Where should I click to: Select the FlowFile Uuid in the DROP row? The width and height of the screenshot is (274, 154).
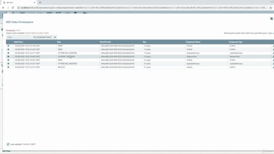pyautogui.click(x=118, y=46)
